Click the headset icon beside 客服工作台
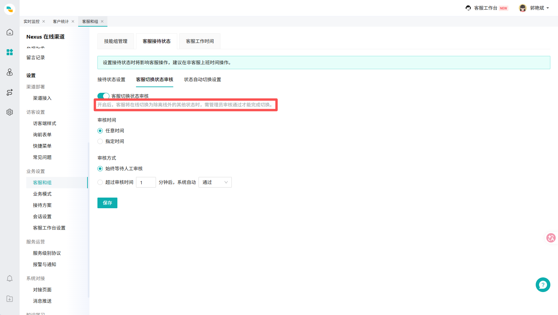Screen dimensions: 558x315 click(468, 8)
